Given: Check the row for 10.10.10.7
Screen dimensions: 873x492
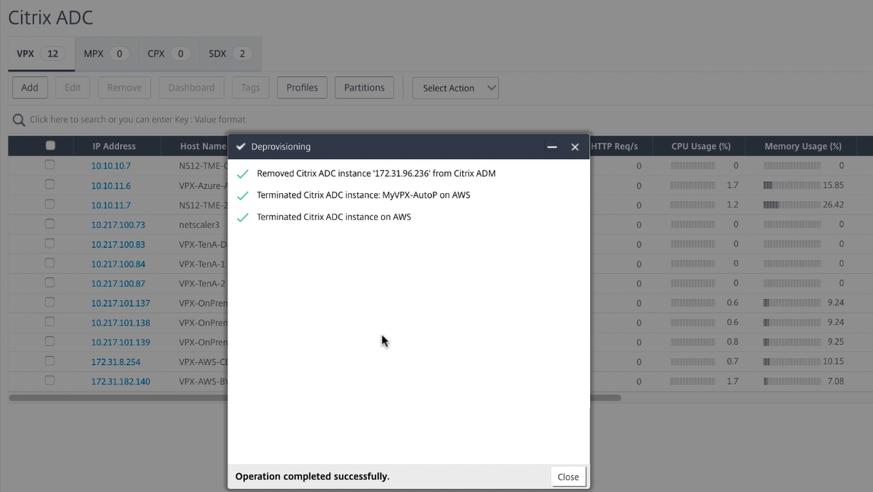Looking at the screenshot, I should (x=49, y=165).
